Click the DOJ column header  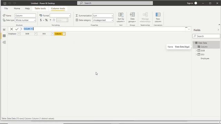pos(44,34)
